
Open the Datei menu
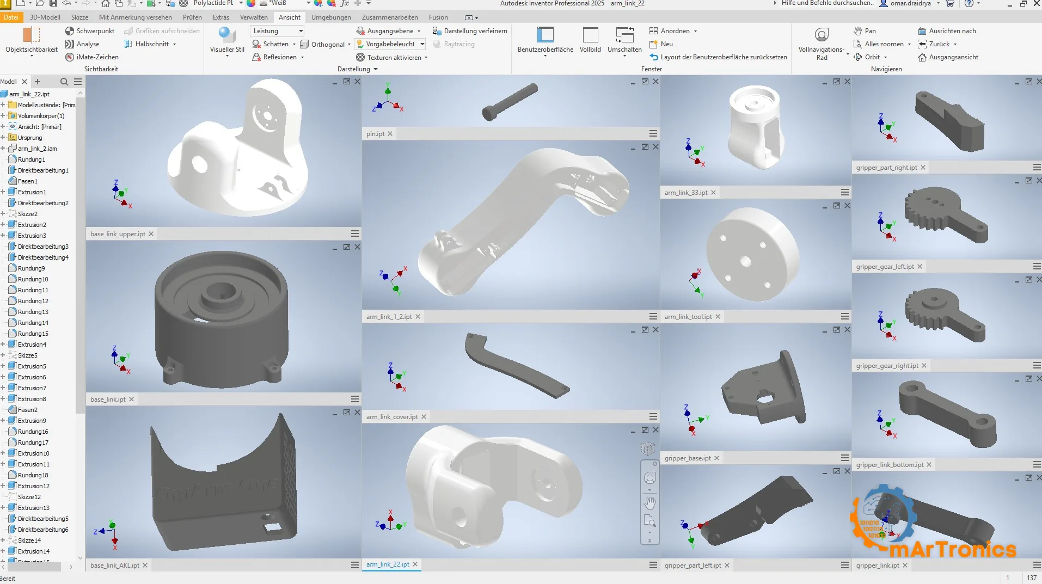coord(11,17)
